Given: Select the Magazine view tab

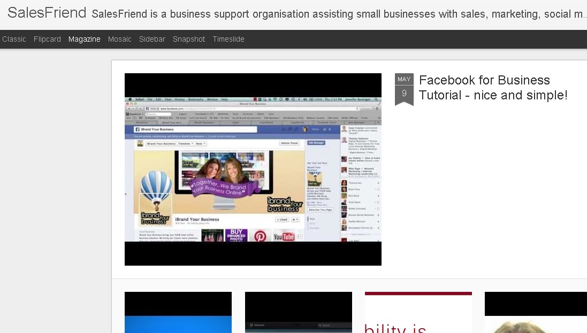Looking at the screenshot, I should click(84, 40).
